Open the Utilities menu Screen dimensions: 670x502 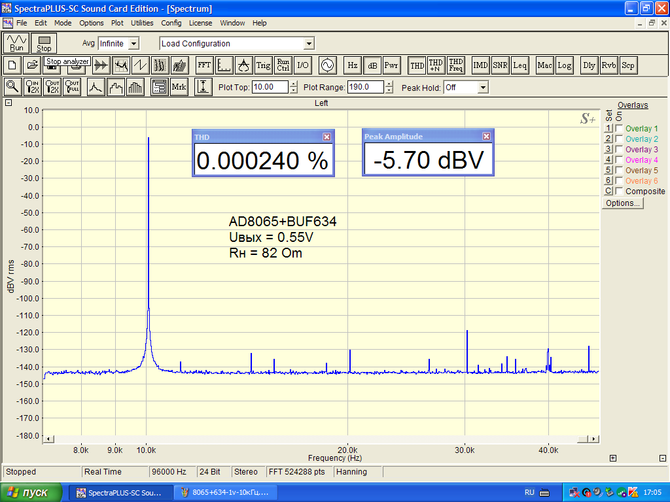coord(142,23)
